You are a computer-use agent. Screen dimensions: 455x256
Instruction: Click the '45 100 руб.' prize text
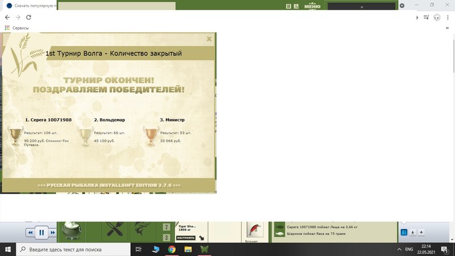[104, 141]
